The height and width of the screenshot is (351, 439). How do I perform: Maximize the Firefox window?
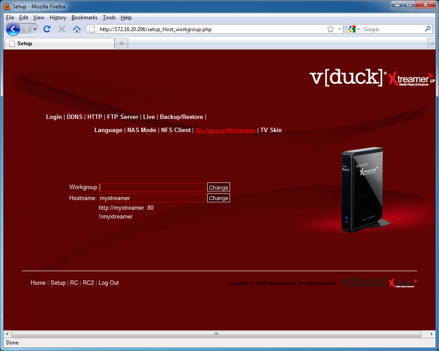click(409, 5)
